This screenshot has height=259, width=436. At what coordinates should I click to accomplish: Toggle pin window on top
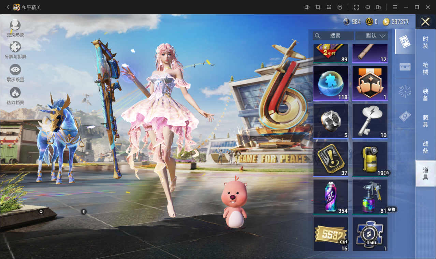click(x=367, y=7)
